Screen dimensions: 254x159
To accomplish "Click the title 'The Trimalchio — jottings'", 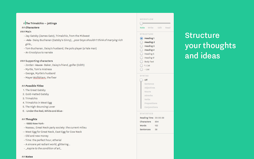I will click(41, 23).
